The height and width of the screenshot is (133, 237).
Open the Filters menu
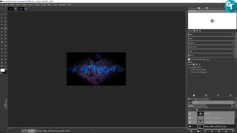click(49, 5)
